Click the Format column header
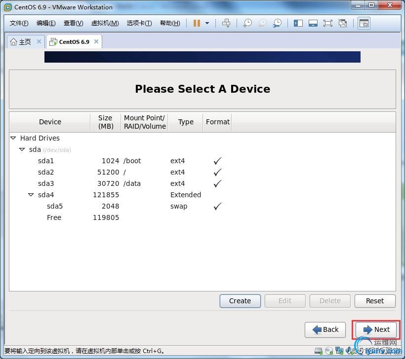Viewport: 405px width, 359px height. coord(217,122)
